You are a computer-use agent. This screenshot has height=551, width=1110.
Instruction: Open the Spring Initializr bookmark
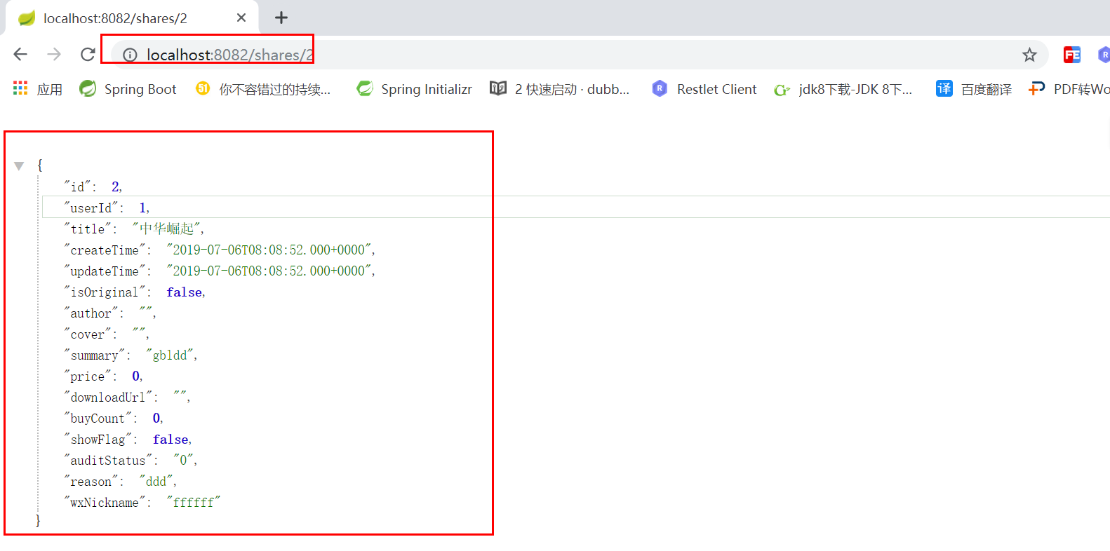tap(414, 89)
